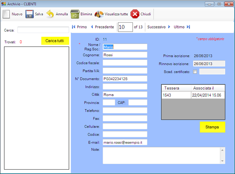
Task: Click the Ultimo navigation label
Action: [x=179, y=27]
